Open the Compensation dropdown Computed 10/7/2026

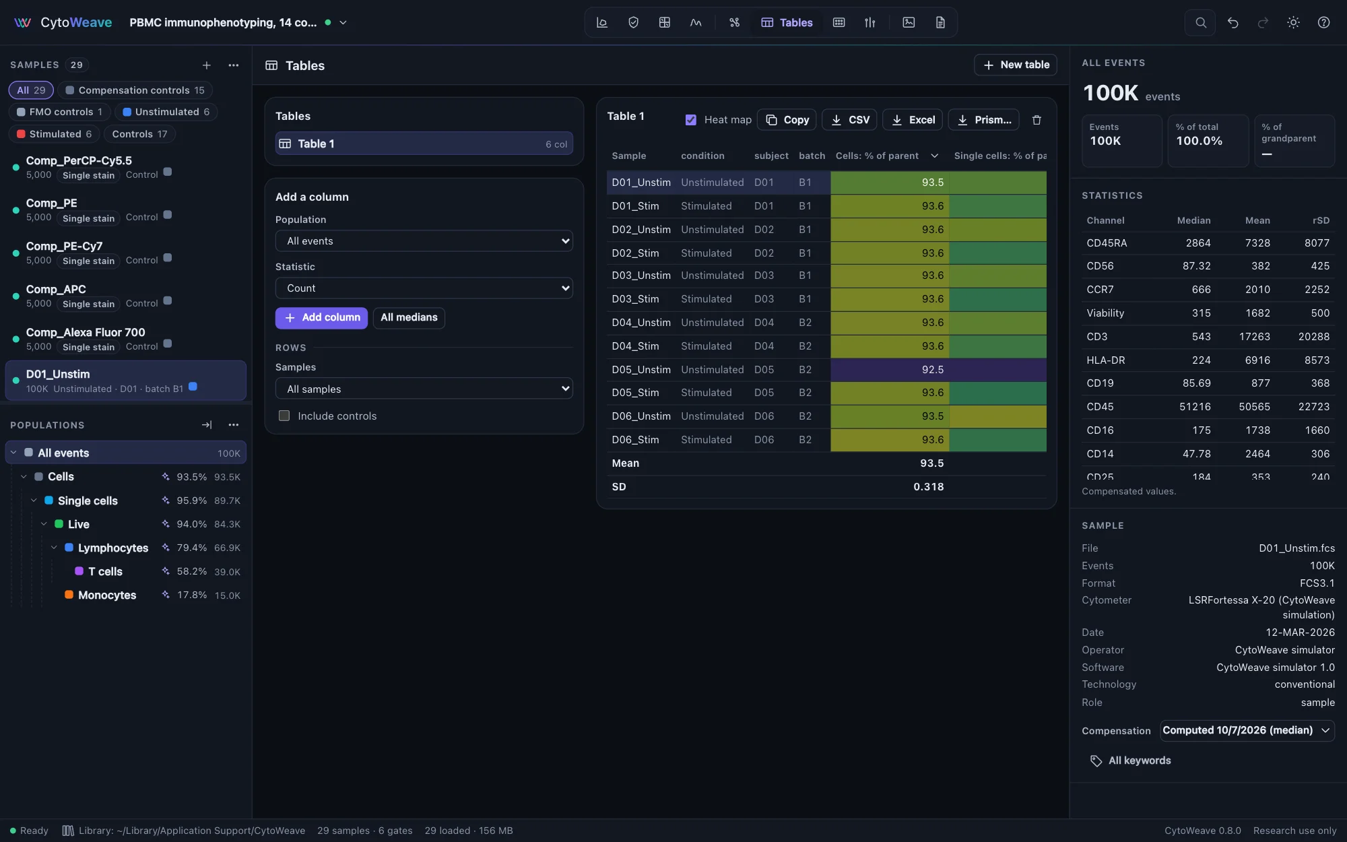click(x=1247, y=730)
